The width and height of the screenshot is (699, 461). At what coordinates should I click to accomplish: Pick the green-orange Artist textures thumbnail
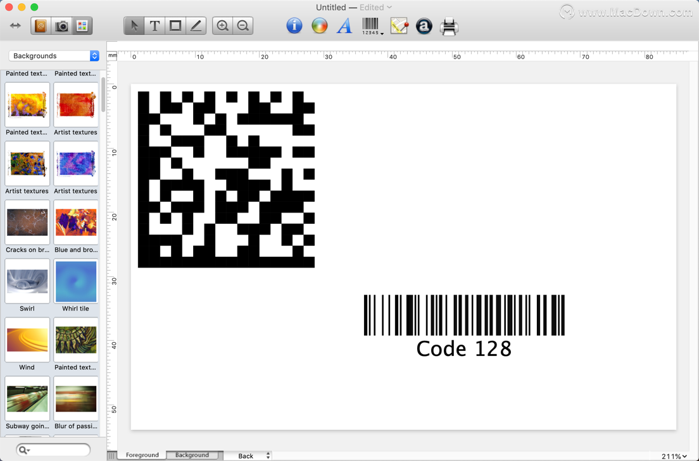pos(27,163)
